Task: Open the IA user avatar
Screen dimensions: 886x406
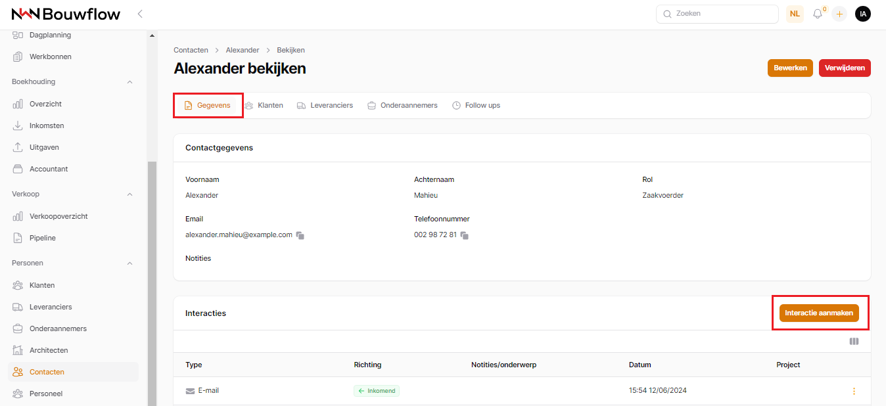Action: [862, 14]
